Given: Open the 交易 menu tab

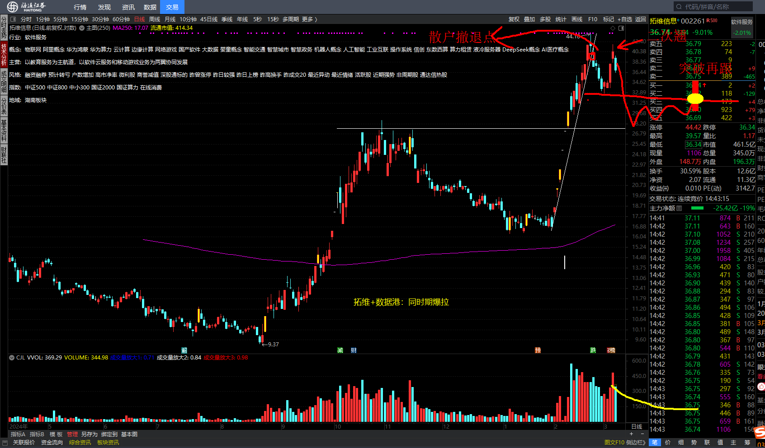Looking at the screenshot, I should point(172,7).
